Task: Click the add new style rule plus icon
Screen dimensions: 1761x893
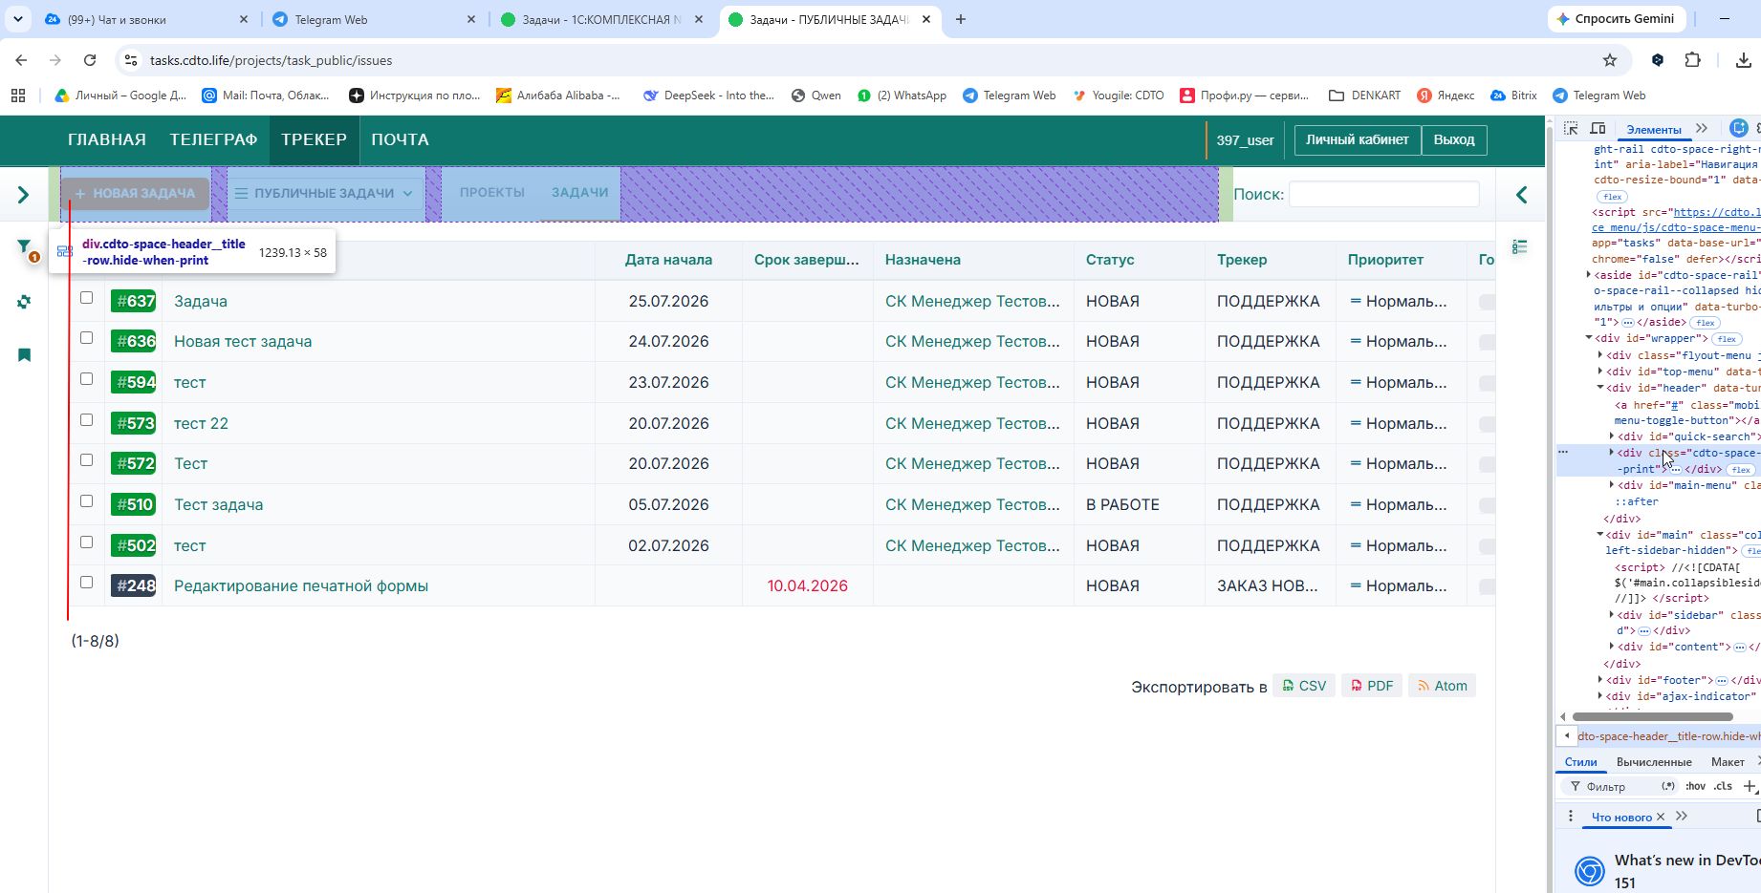Action: pos(1750,786)
